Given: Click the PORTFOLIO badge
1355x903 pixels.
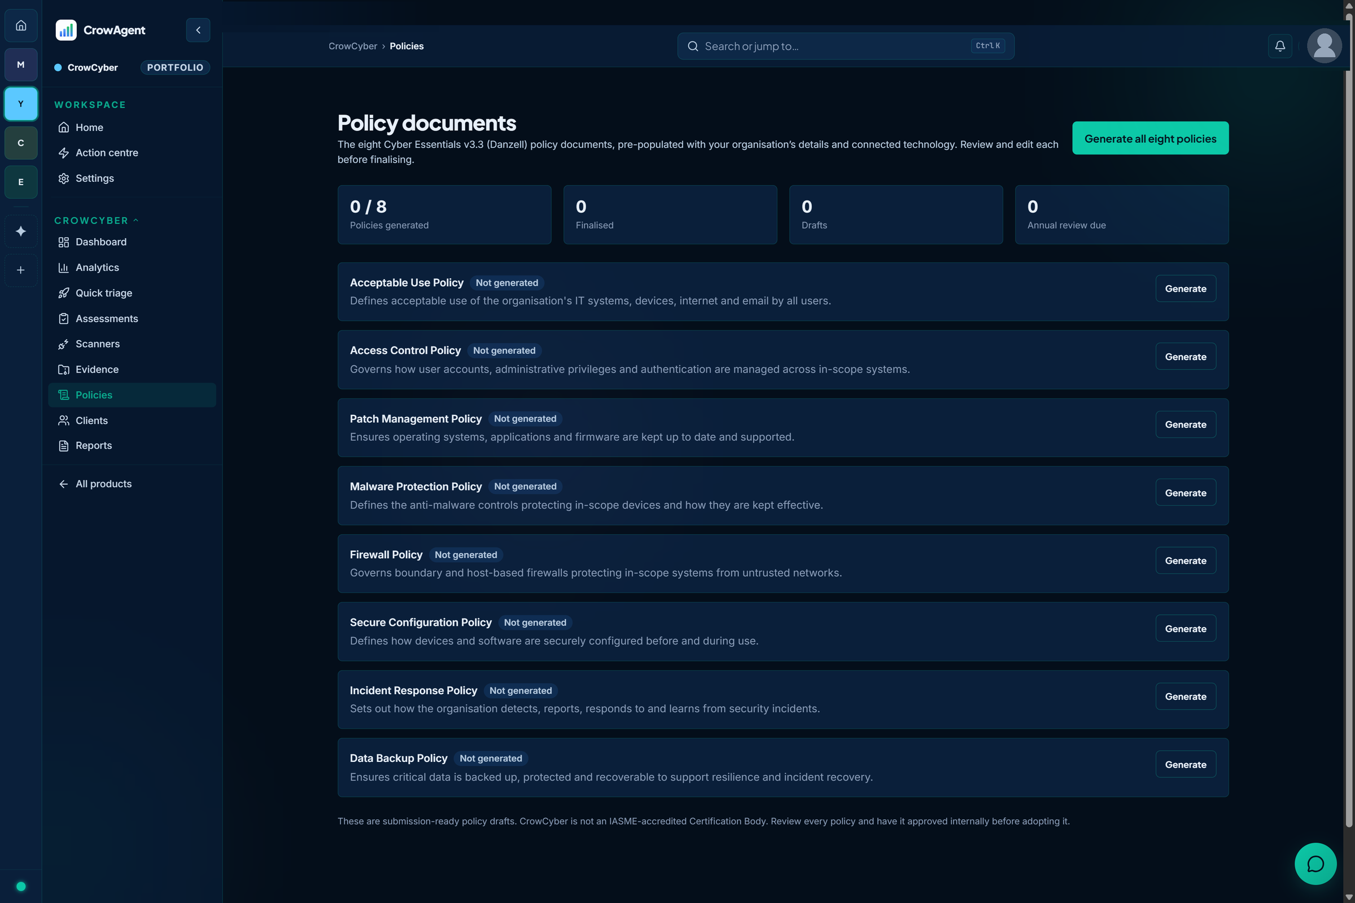Looking at the screenshot, I should click(x=175, y=67).
